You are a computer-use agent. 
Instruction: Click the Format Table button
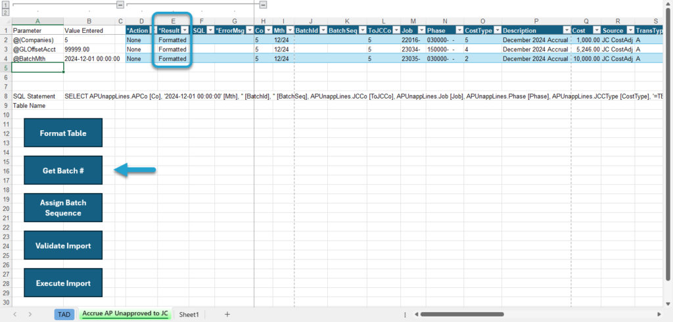63,133
